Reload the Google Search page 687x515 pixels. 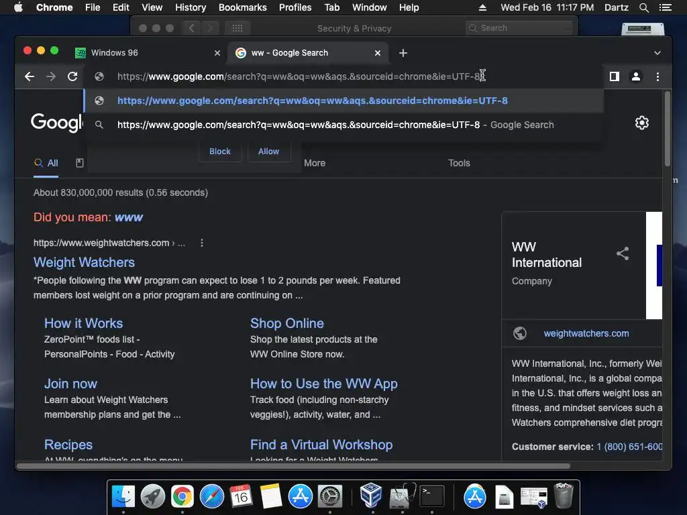(72, 76)
